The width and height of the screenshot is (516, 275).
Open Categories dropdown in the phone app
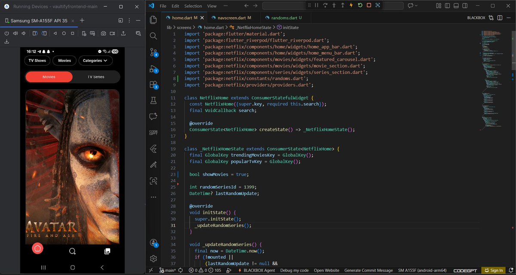pyautogui.click(x=95, y=61)
